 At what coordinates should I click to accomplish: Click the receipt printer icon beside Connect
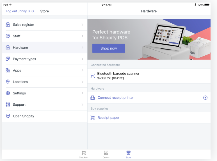(93, 98)
